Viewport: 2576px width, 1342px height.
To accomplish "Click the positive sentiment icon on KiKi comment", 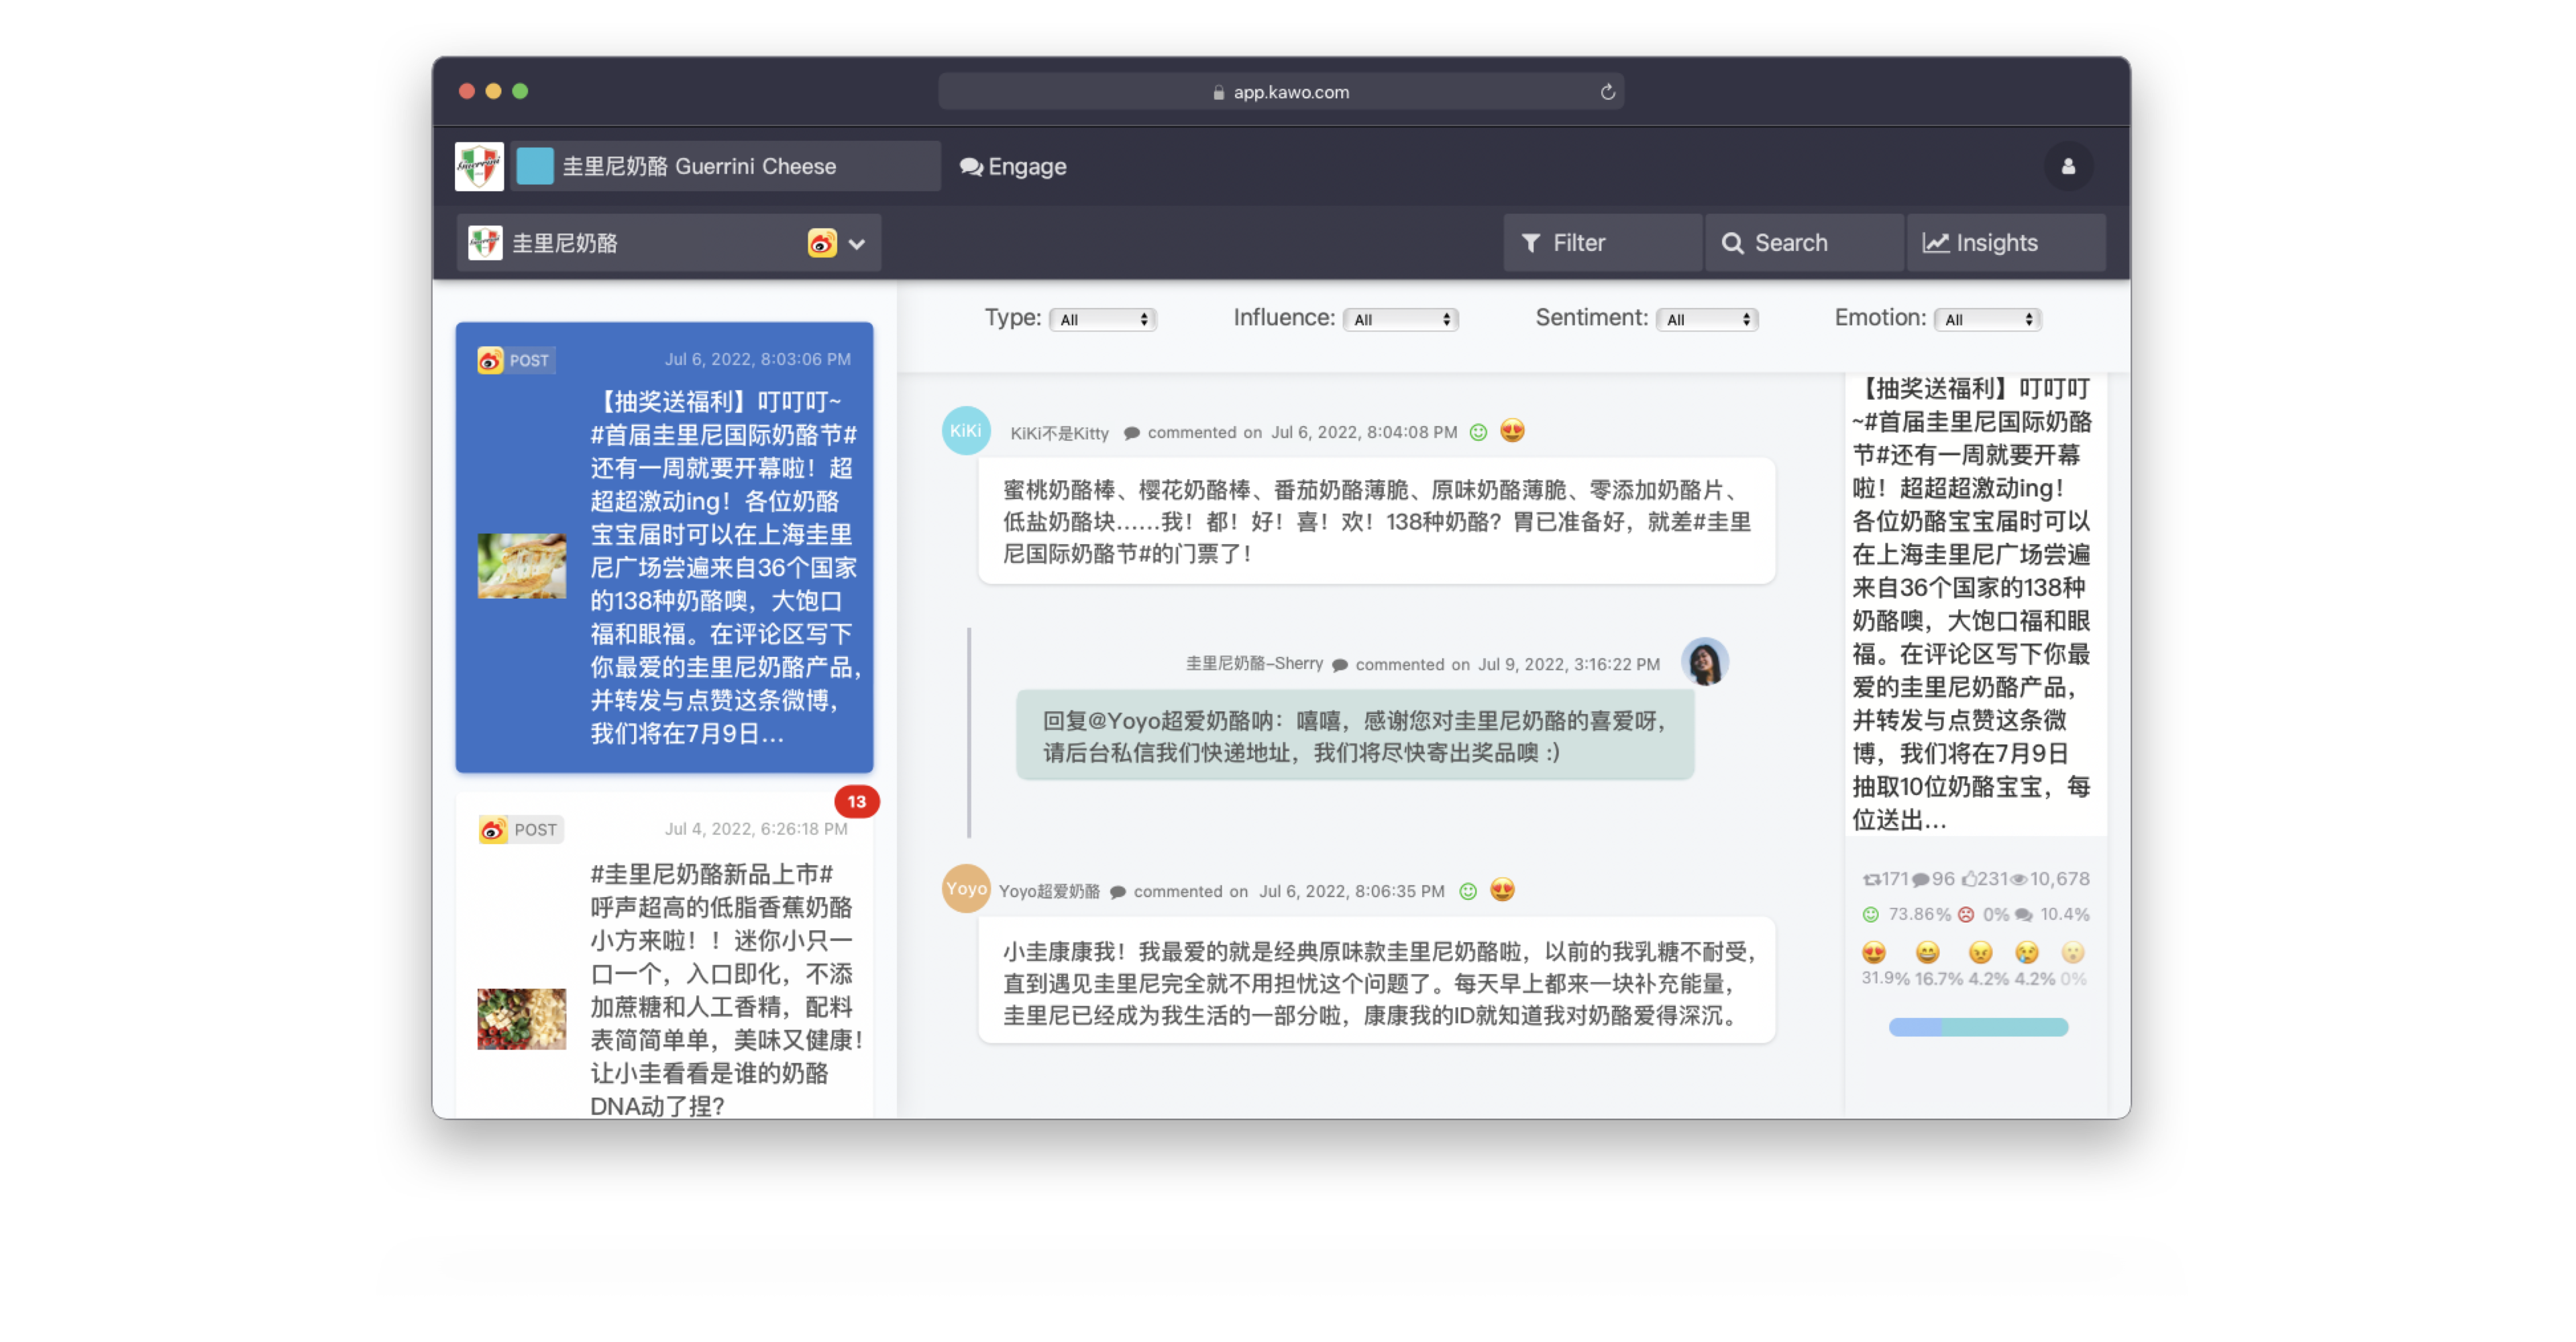I will click(1478, 432).
